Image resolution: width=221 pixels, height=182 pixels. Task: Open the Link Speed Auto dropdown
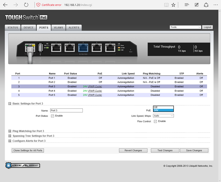point(163,116)
